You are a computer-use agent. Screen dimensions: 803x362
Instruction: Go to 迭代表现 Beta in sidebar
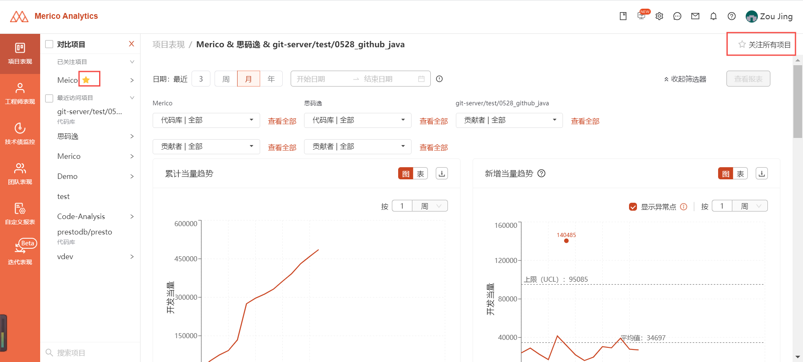(20, 252)
